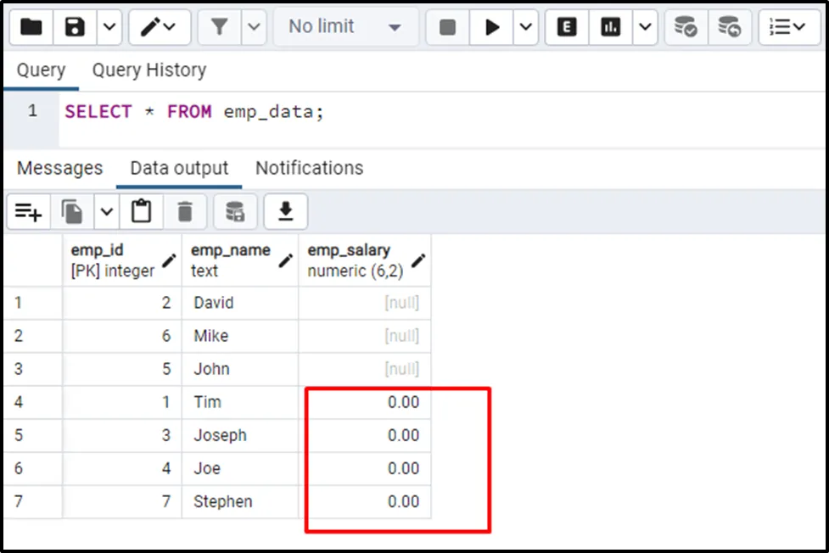Select the Joseph cell in emp_name column

(220, 435)
